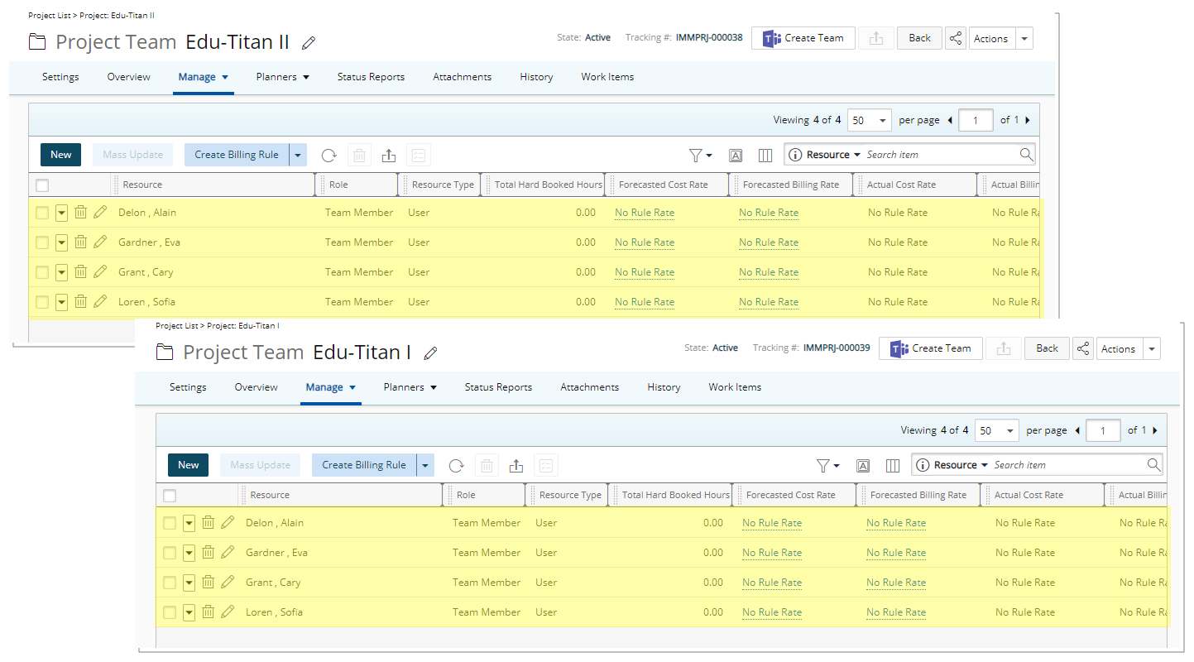Click Back button in Edu-Titan I
This screenshot has width=1194, height=662.
pyautogui.click(x=1047, y=348)
